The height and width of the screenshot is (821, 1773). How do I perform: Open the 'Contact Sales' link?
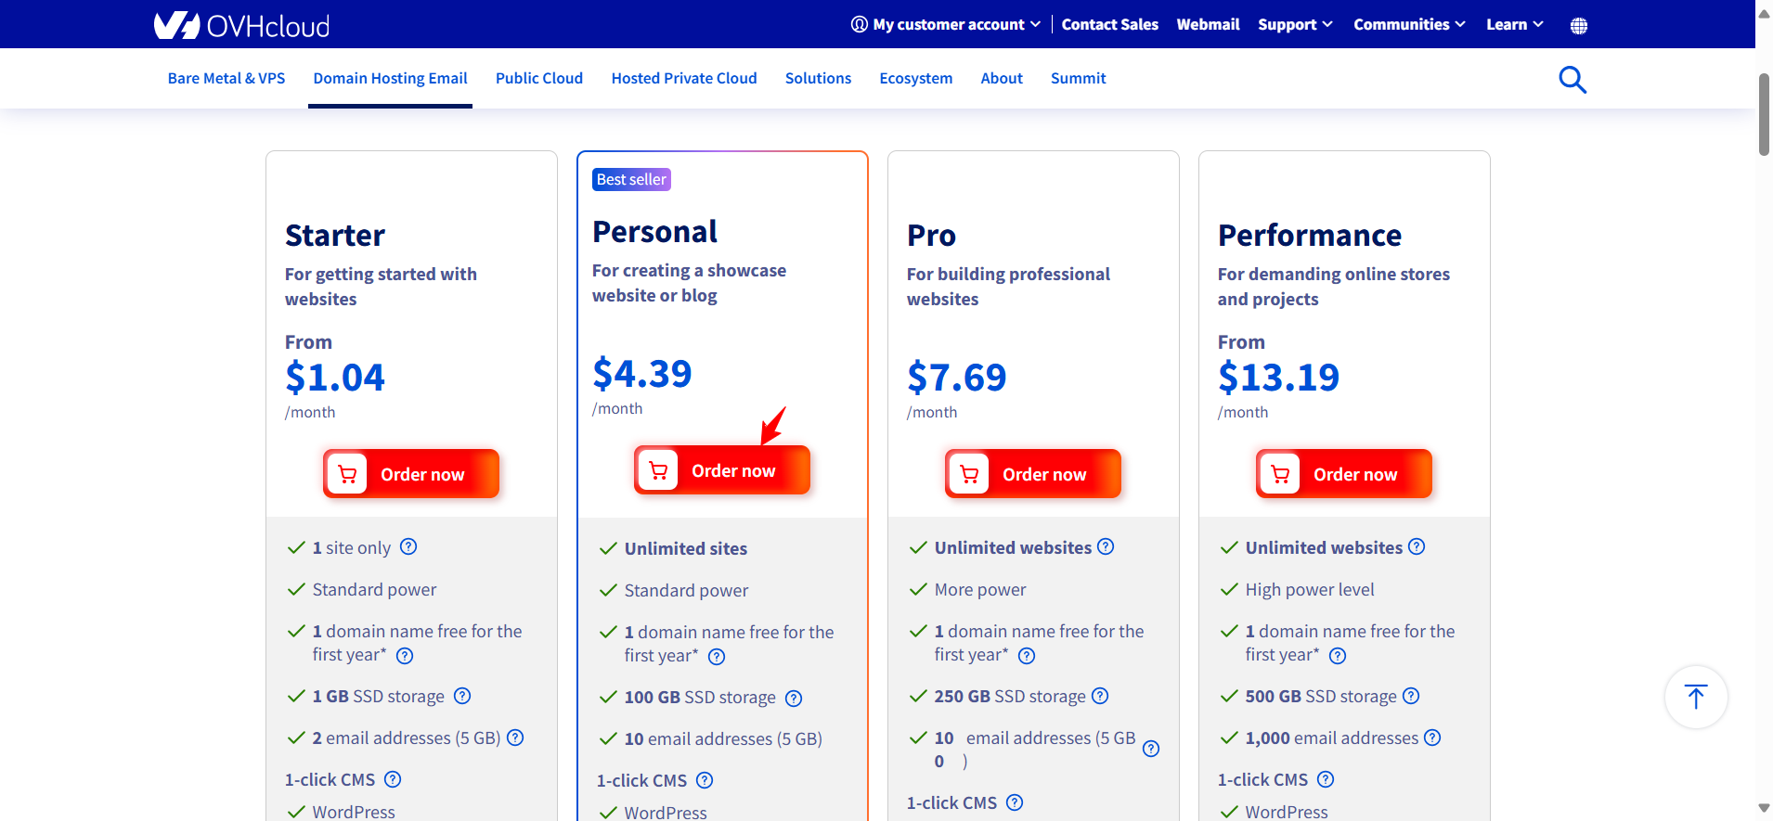pos(1110,25)
